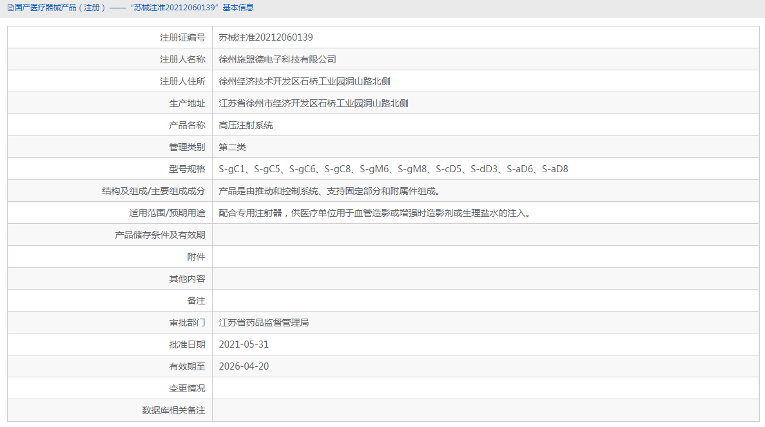Click the 产品储存条件及有效期 label
The image size is (765, 427).
pyautogui.click(x=160, y=235)
